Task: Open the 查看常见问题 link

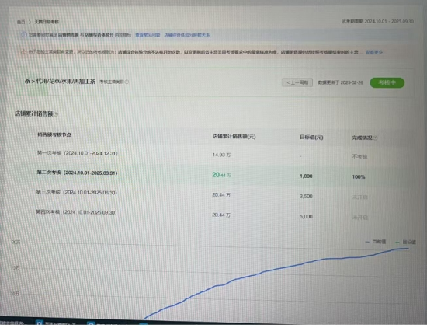Action: (148, 35)
